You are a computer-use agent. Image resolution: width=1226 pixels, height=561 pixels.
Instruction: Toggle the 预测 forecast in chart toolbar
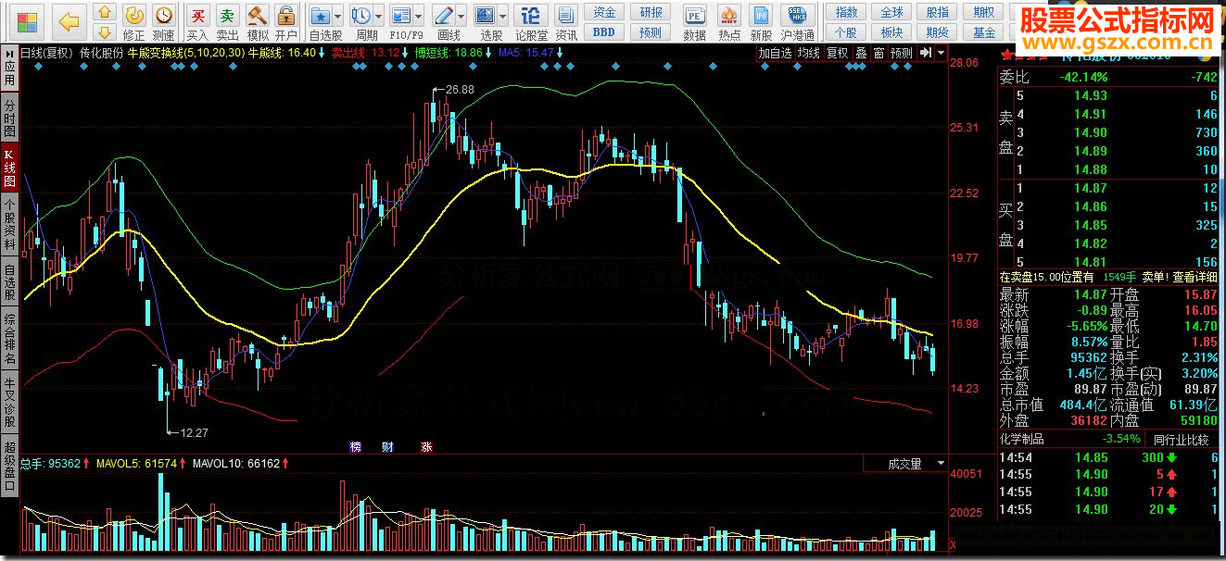pos(902,53)
